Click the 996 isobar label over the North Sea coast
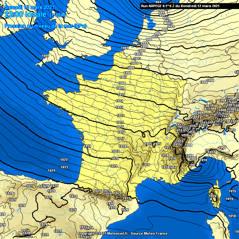Viewport: 239px width, 239px height. (x=157, y=34)
